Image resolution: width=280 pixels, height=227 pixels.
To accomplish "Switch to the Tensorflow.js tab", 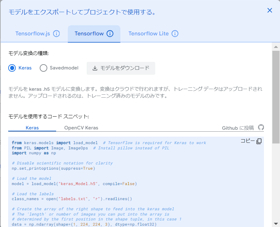I will point(33,33).
